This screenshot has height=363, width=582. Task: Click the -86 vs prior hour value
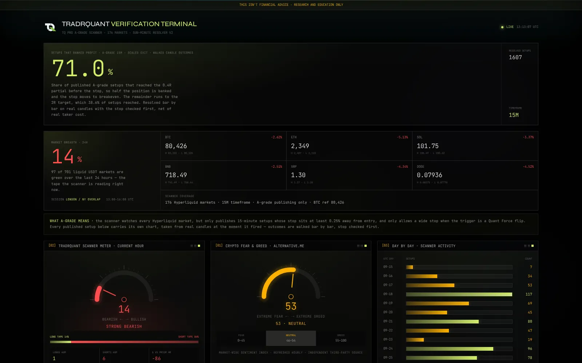[156, 358]
